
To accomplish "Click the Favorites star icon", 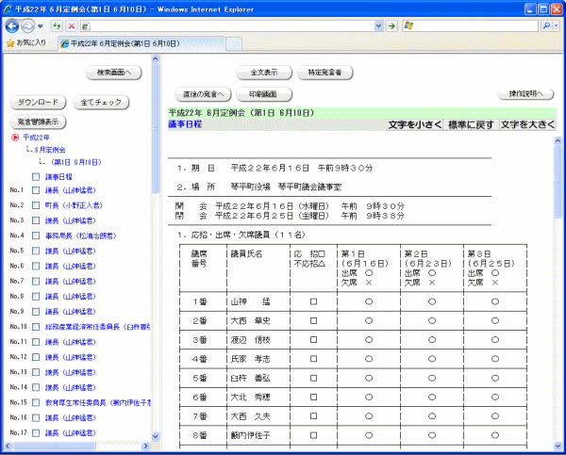I will pyautogui.click(x=10, y=43).
